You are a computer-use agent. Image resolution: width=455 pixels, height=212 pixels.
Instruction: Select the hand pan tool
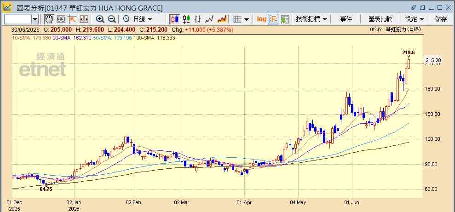point(49,19)
